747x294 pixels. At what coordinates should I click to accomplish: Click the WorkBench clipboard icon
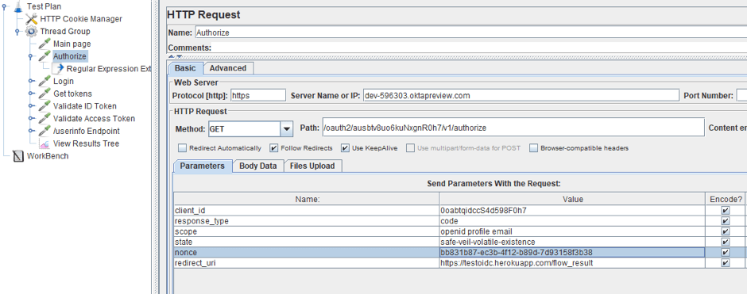[x=17, y=156]
